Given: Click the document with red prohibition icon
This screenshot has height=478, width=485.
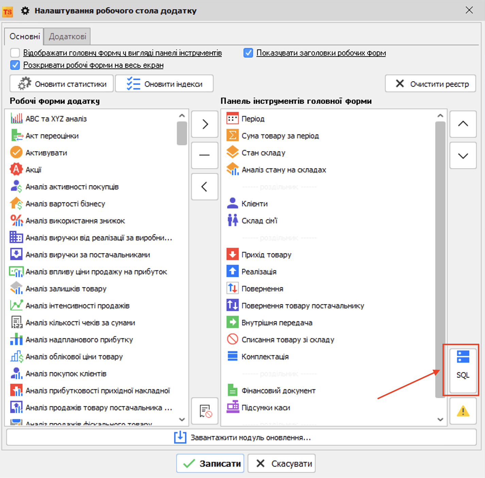Looking at the screenshot, I should click(x=205, y=411).
